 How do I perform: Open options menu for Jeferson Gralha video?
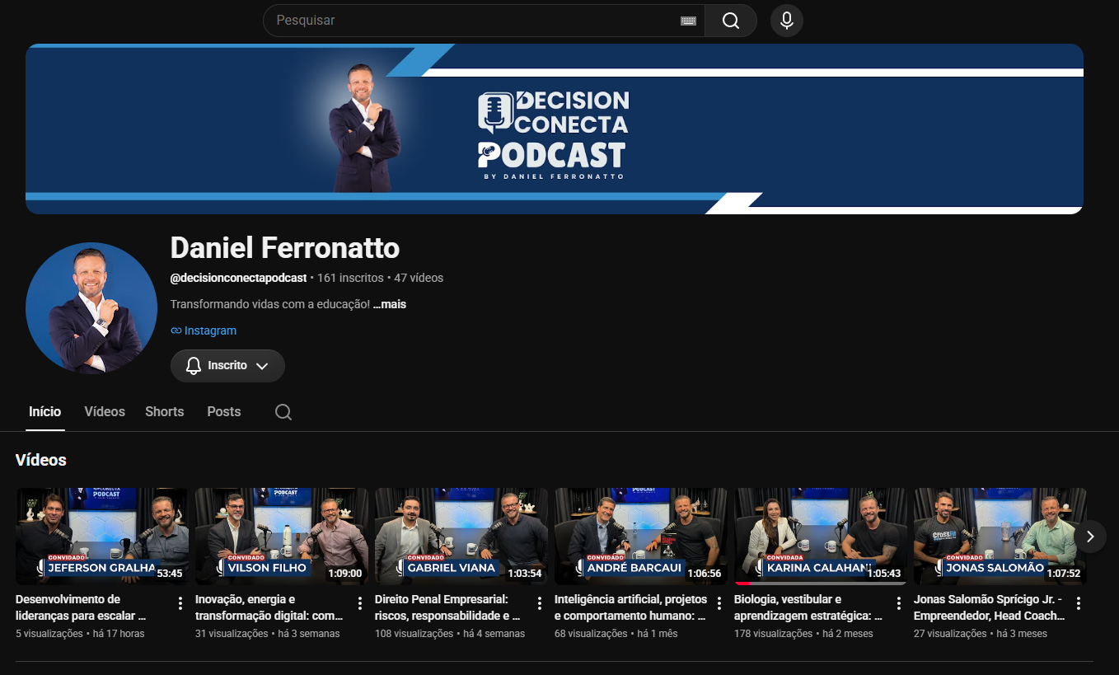pyautogui.click(x=180, y=604)
